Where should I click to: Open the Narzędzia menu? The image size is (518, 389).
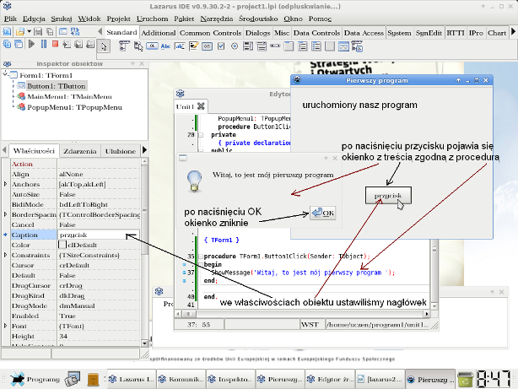click(x=216, y=19)
